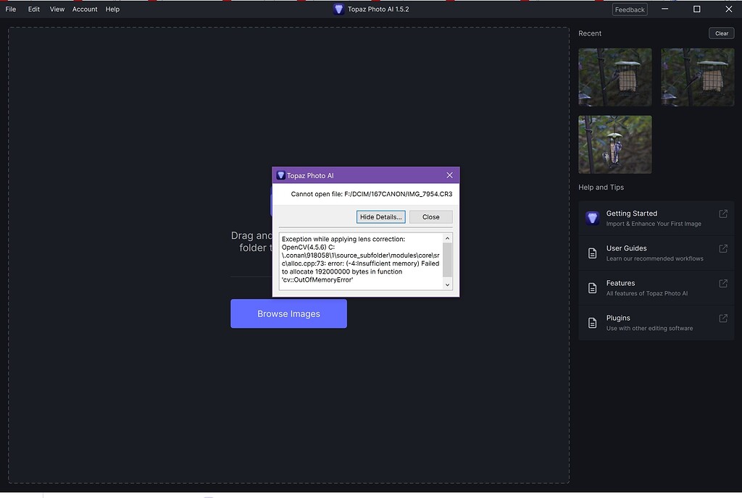
Task: Click the 'Help and Tips' heading
Action: pyautogui.click(x=601, y=187)
